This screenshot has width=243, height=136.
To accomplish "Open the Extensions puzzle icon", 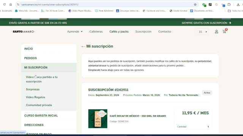I will tap(229, 5).
